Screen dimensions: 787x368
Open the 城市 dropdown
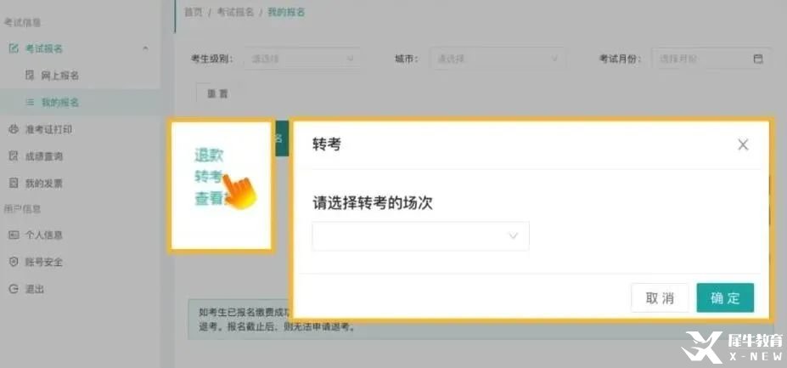[497, 59]
